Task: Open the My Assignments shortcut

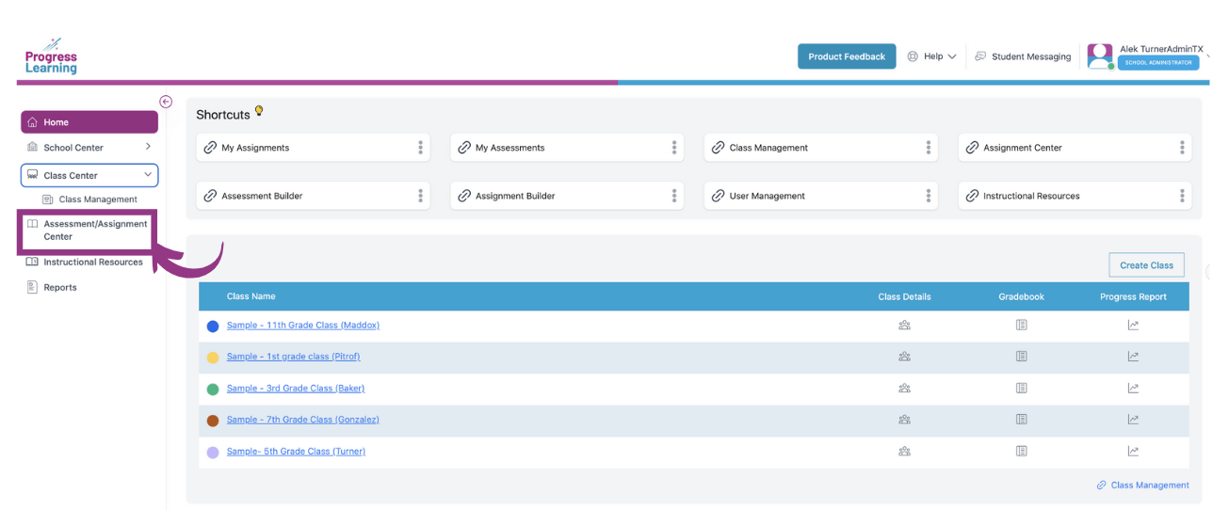Action: tap(313, 148)
